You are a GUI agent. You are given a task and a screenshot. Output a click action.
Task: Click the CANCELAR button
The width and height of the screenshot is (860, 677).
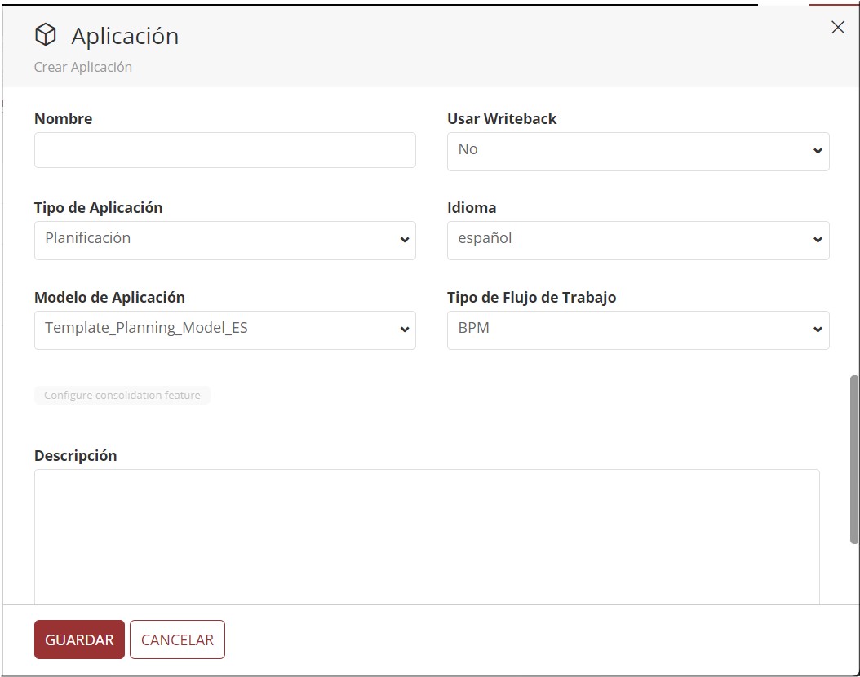[177, 639]
